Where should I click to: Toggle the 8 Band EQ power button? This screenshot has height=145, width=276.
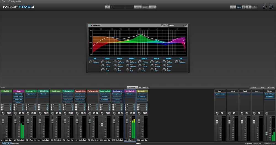tap(90, 25)
